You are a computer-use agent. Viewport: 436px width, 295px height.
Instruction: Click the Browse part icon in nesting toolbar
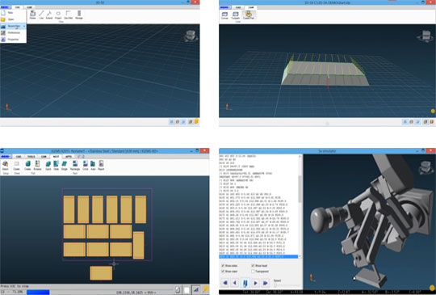[x=37, y=166]
